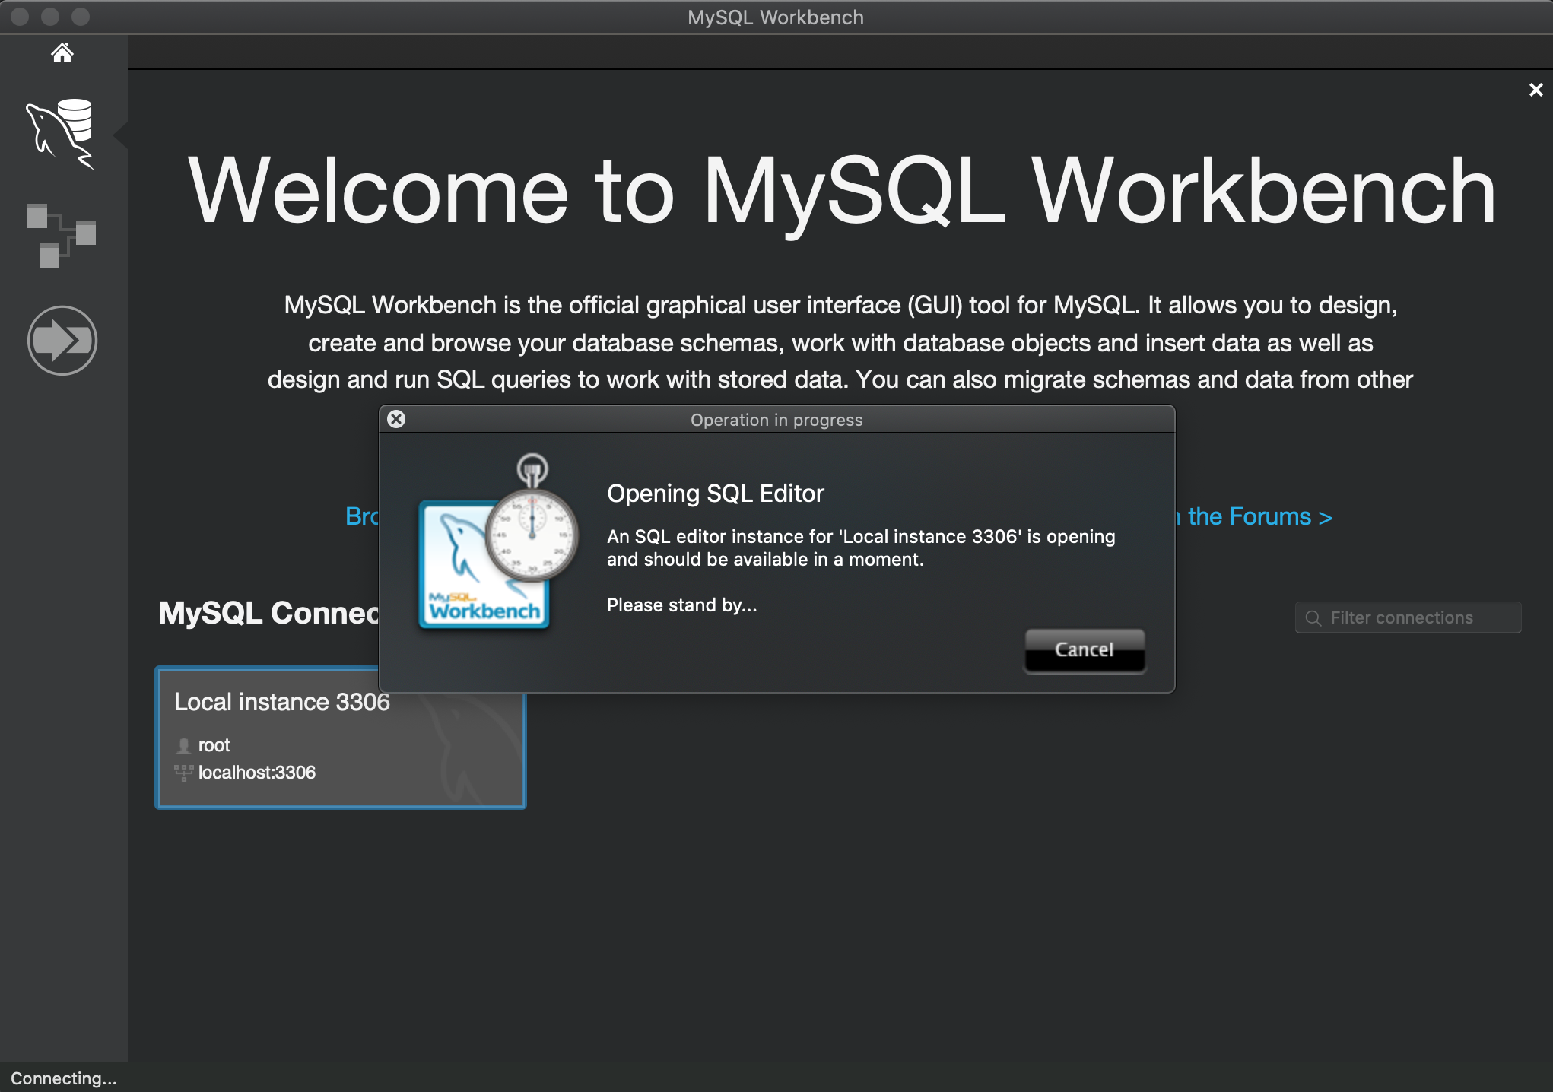Viewport: 1553px width, 1092px height.
Task: Click the 'Opening SQL Editor' heading
Action: (716, 494)
